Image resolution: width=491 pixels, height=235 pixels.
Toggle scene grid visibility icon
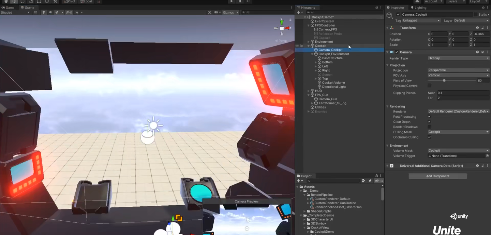pos(76,12)
